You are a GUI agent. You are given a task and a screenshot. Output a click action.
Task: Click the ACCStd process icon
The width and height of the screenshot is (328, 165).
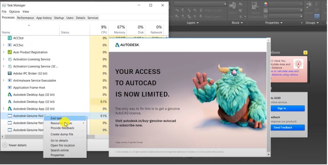point(10,38)
